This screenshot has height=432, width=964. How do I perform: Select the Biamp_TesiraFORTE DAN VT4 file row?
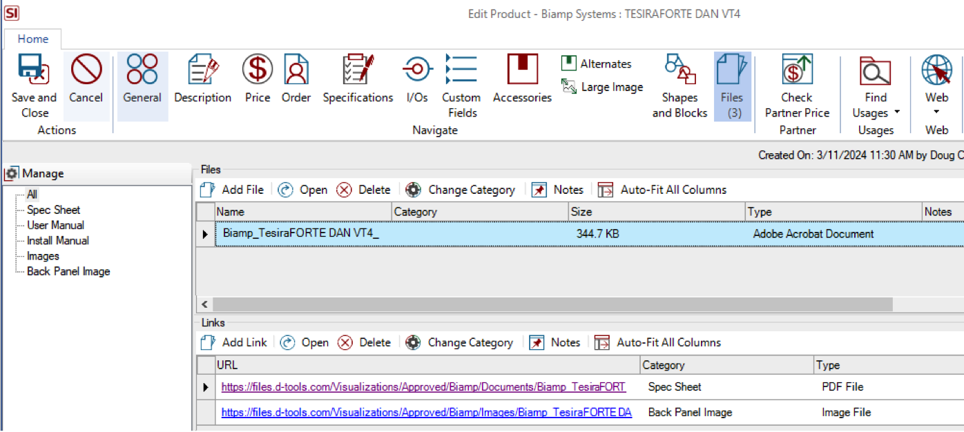(301, 234)
